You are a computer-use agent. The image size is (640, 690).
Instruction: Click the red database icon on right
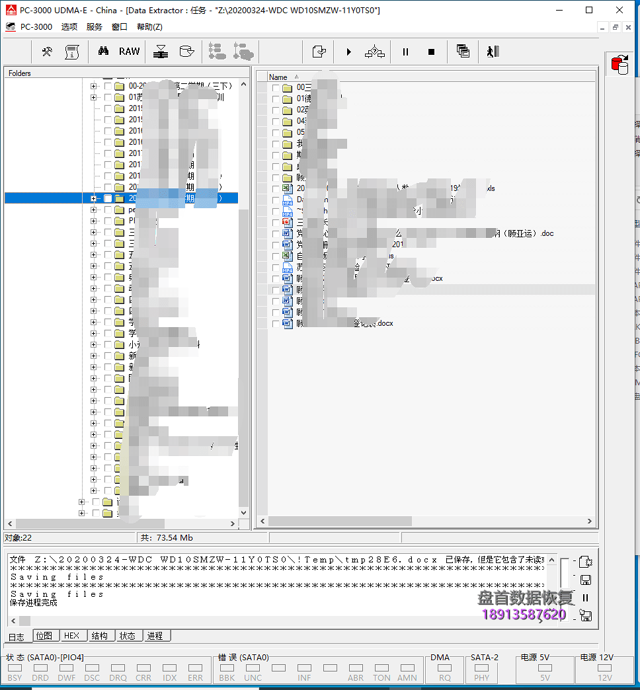(620, 65)
